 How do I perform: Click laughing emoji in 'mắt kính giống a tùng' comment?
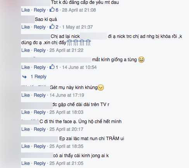141,60
